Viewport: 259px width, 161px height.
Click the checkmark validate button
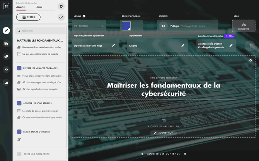point(61,17)
